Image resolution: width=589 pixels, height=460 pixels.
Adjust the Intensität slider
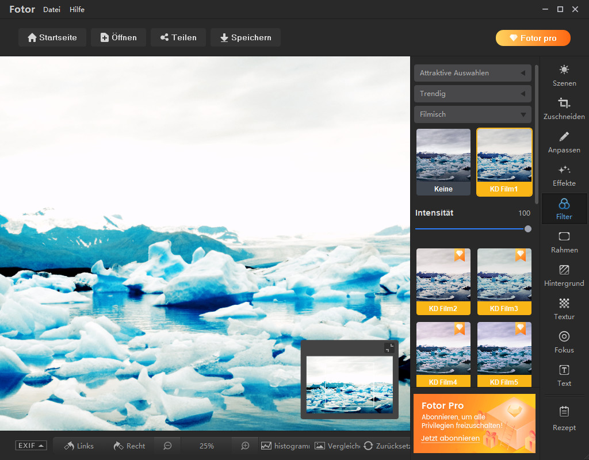coord(527,228)
